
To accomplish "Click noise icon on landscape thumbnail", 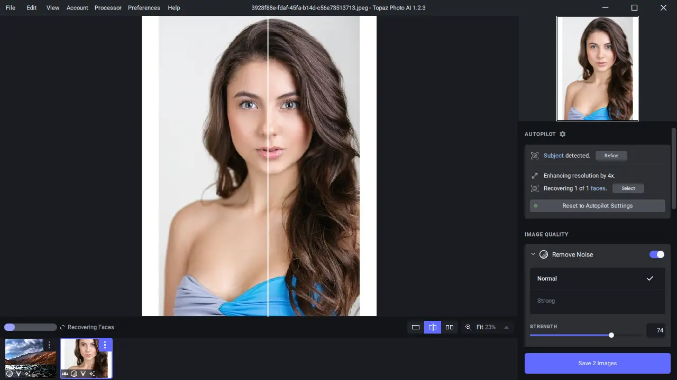I will pyautogui.click(x=10, y=374).
